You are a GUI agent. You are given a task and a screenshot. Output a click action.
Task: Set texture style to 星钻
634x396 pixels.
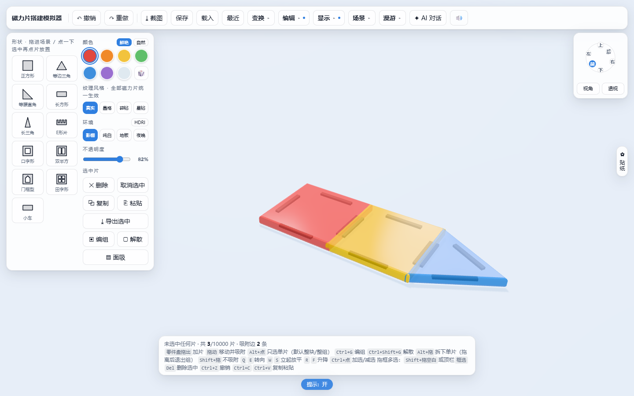click(x=141, y=108)
